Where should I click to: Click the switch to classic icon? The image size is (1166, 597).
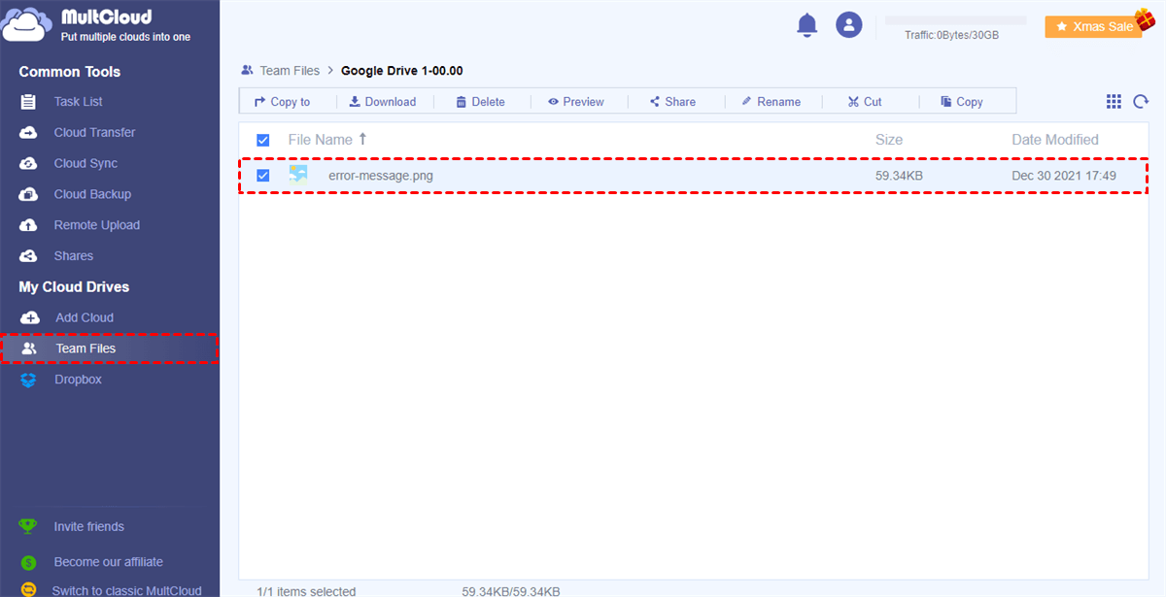(28, 589)
